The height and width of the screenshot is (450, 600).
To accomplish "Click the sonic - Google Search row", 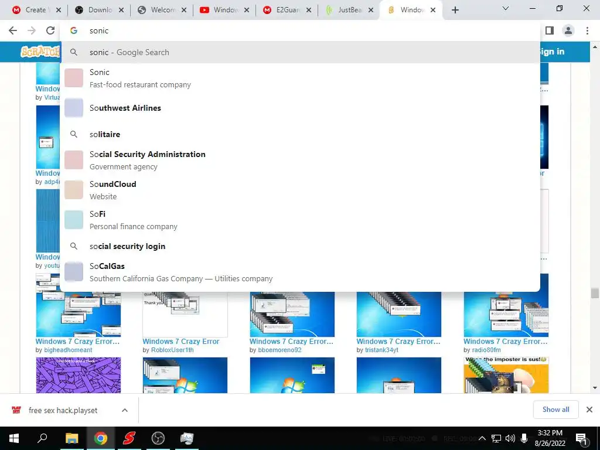I will tap(300, 52).
